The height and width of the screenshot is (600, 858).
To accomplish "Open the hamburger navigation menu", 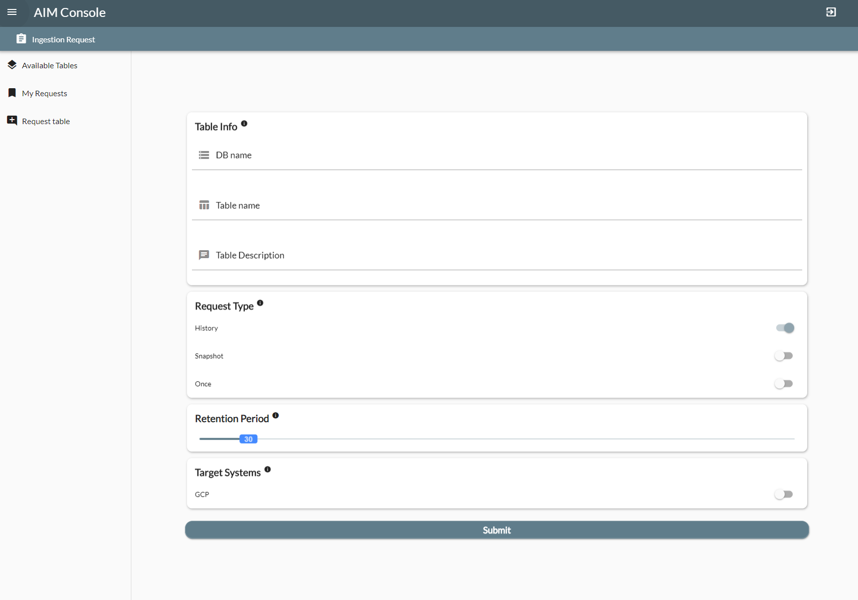I will [x=12, y=12].
